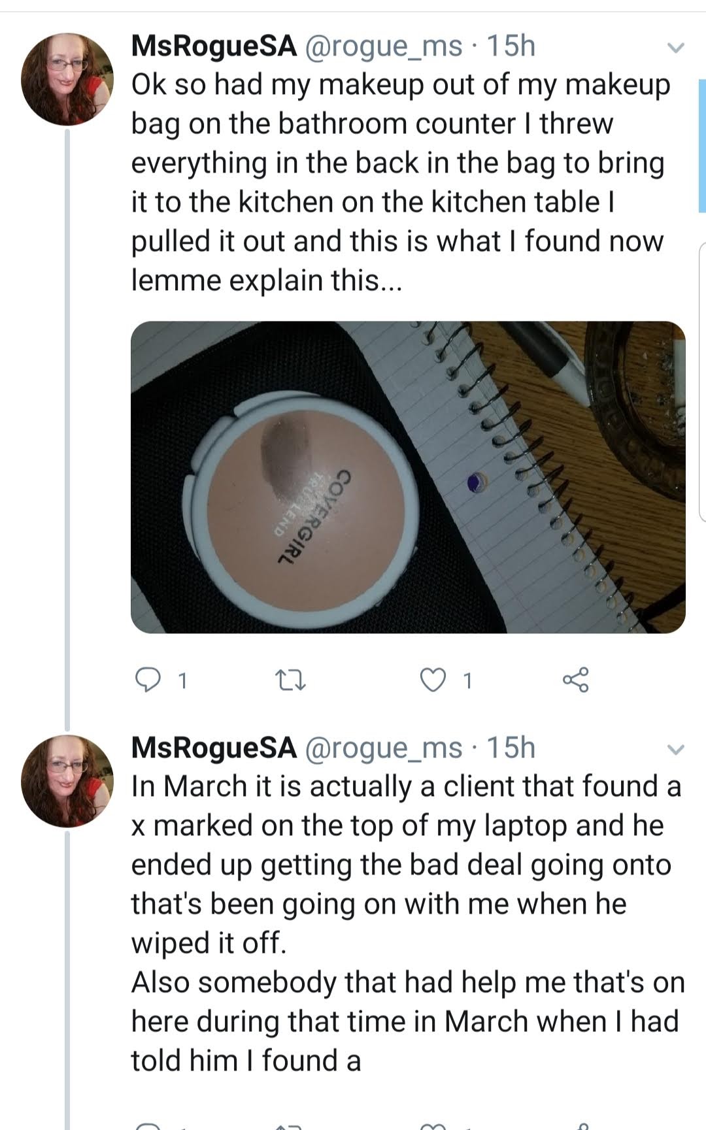Visit the @rogue_ms handle on the first tweet
Viewport: 706px width, 1130px height.
point(384,46)
